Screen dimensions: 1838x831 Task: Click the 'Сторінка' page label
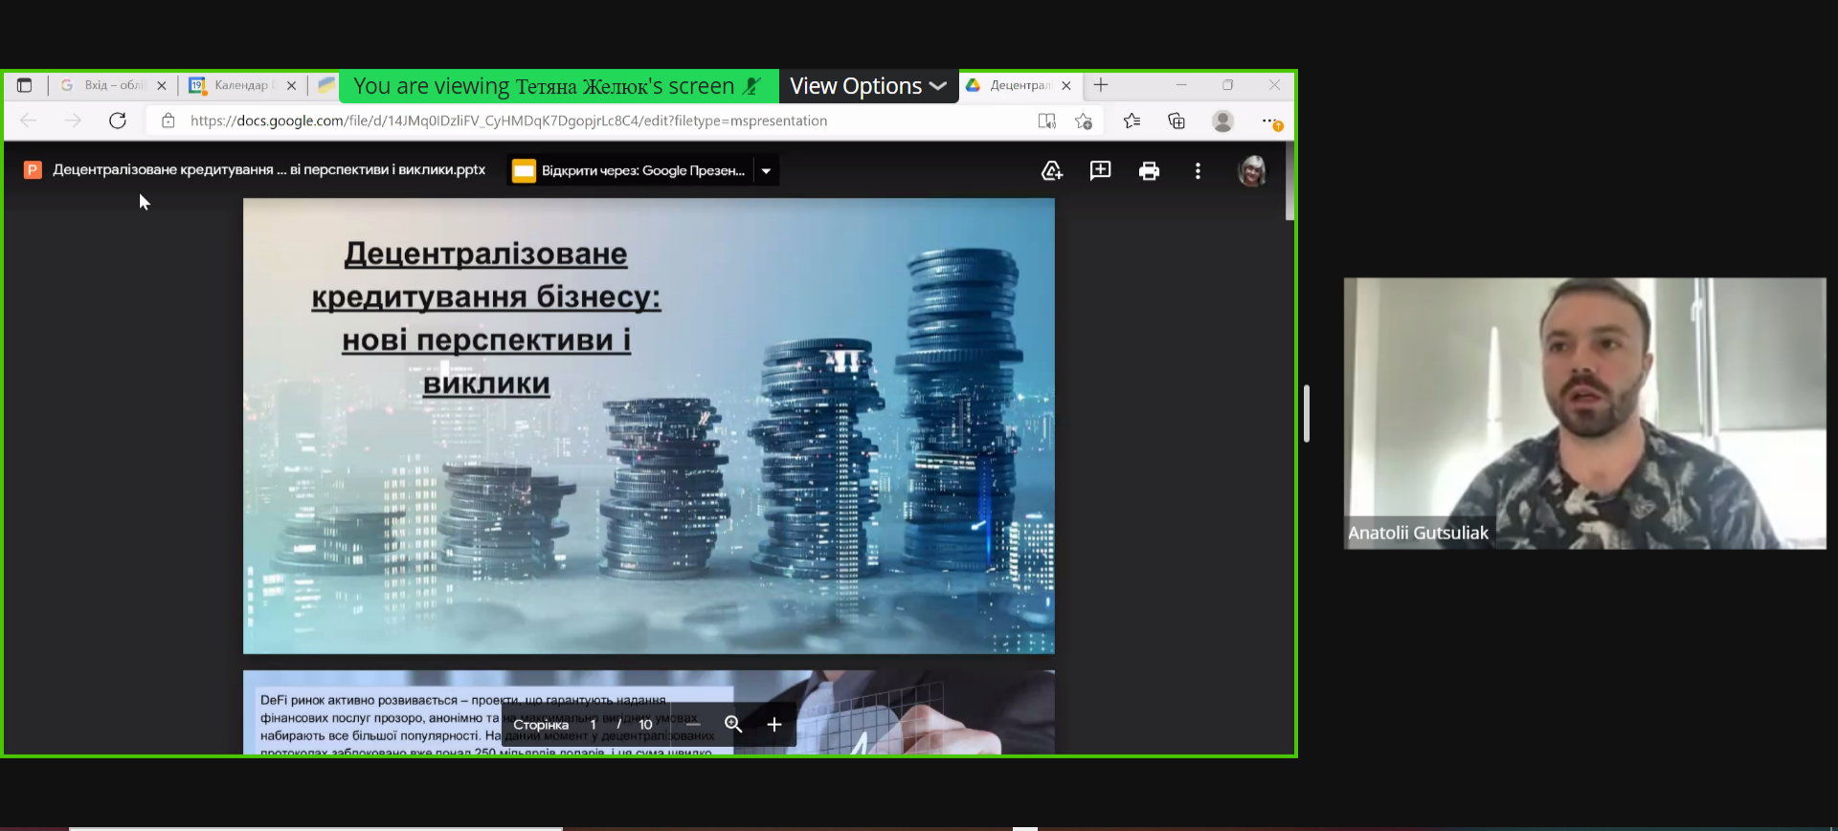(x=541, y=725)
